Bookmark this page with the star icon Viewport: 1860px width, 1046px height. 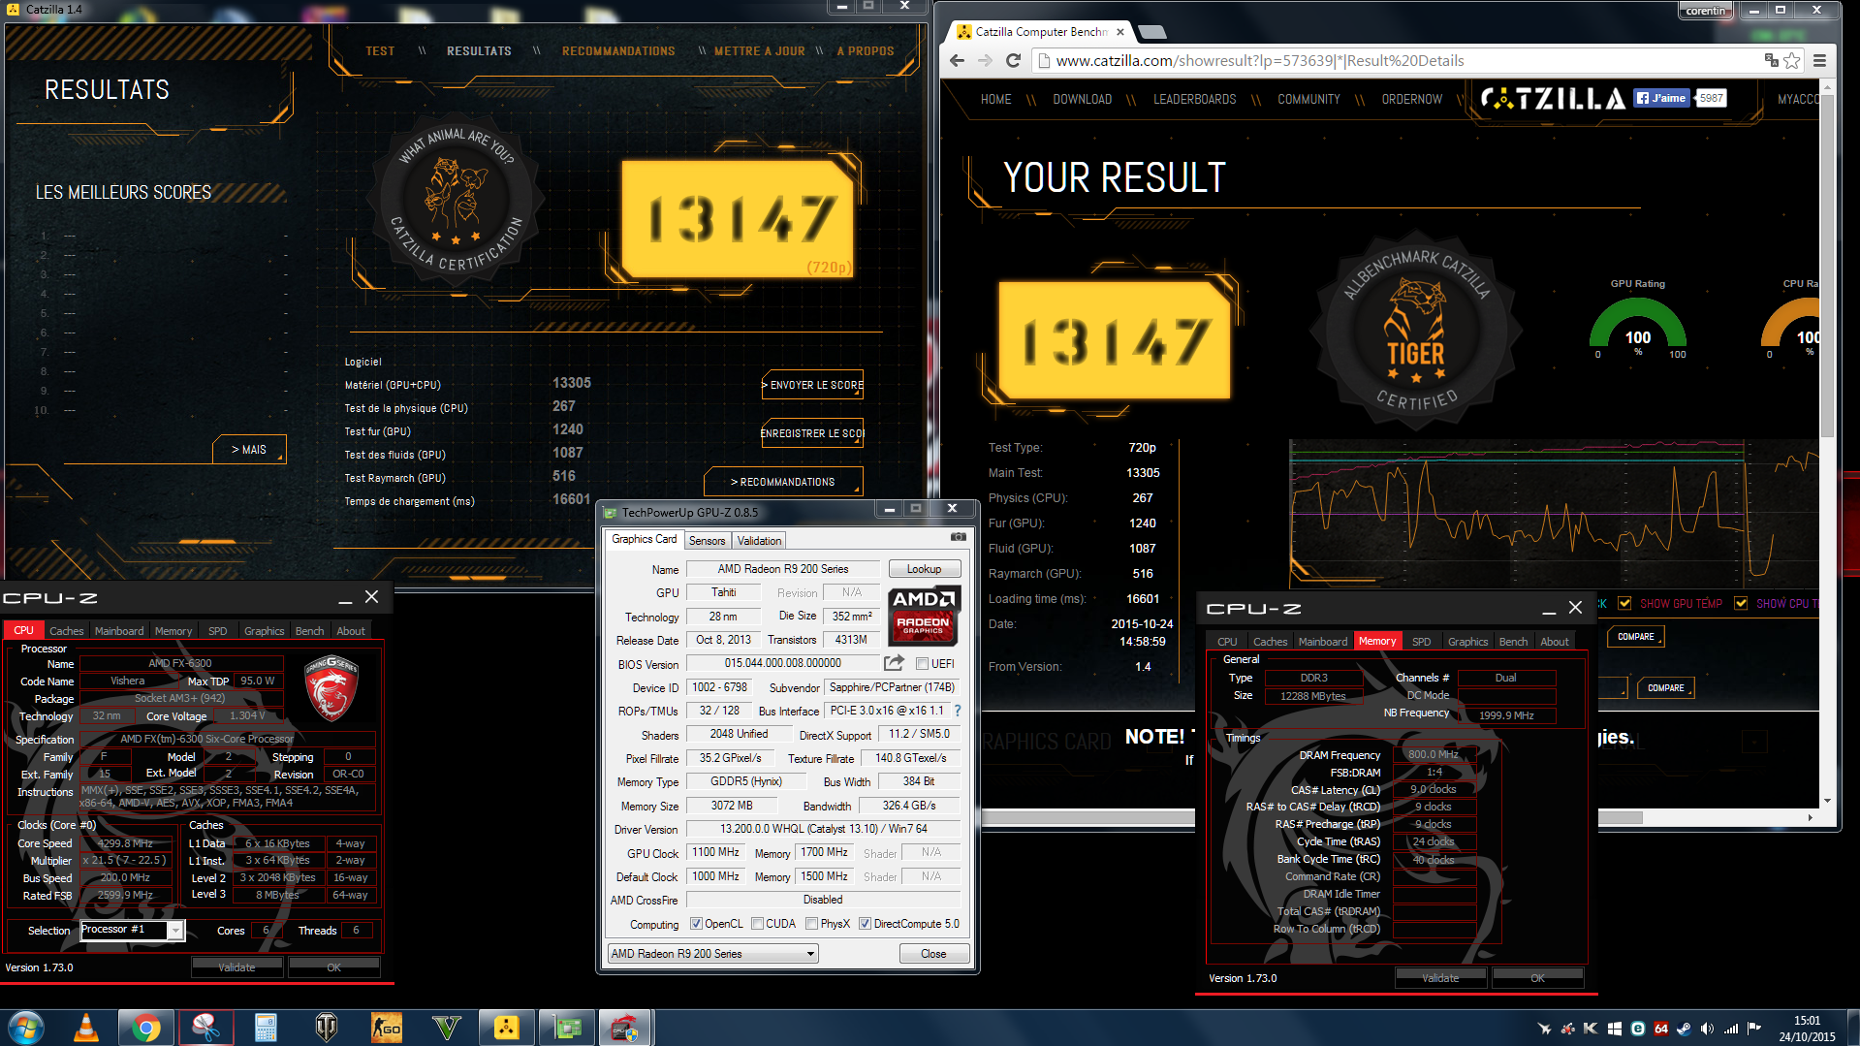click(1792, 60)
